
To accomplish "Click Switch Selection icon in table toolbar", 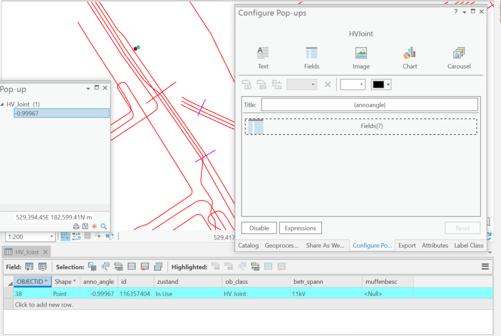I will (119, 266).
